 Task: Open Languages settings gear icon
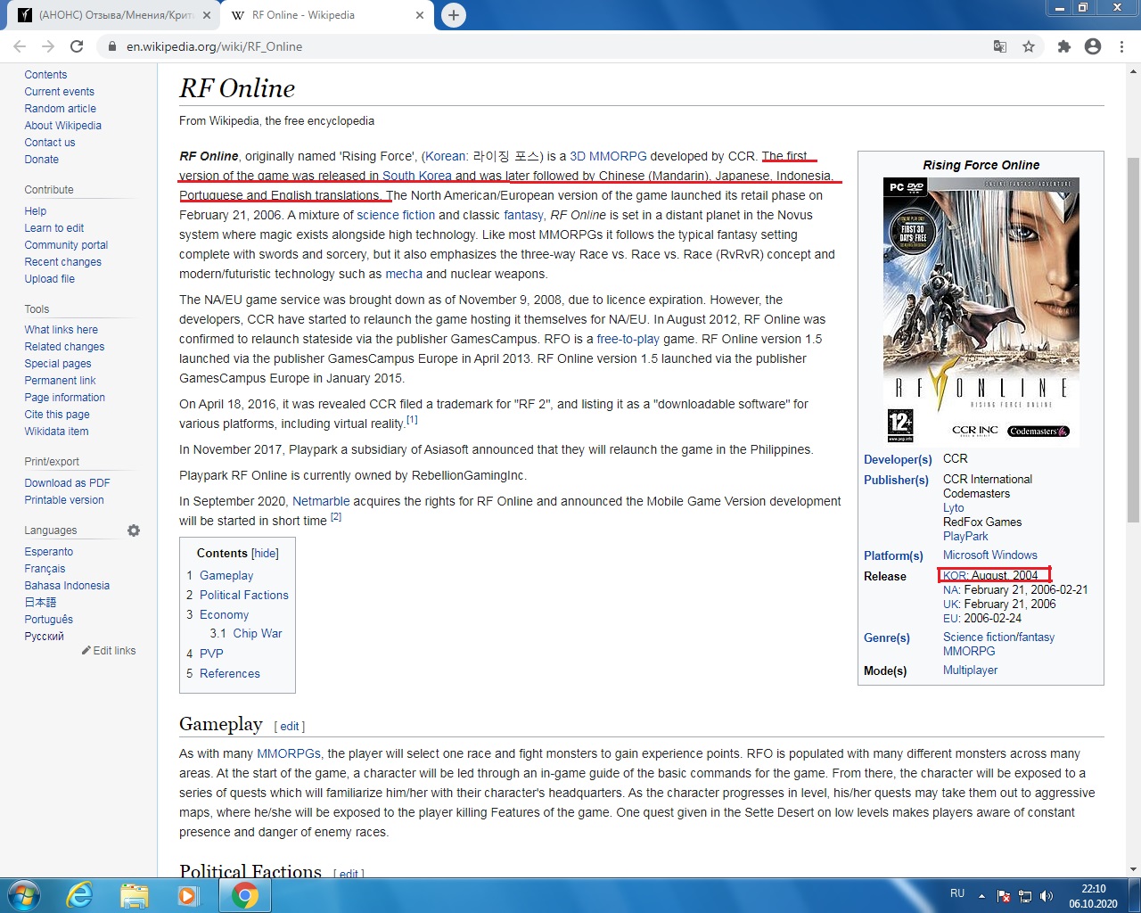click(x=134, y=531)
